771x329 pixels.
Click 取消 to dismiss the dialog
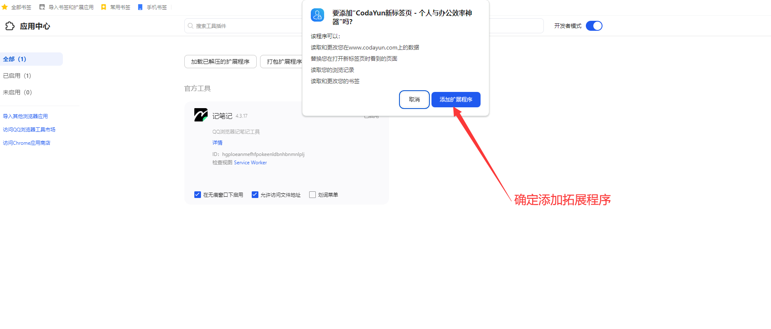[414, 99]
